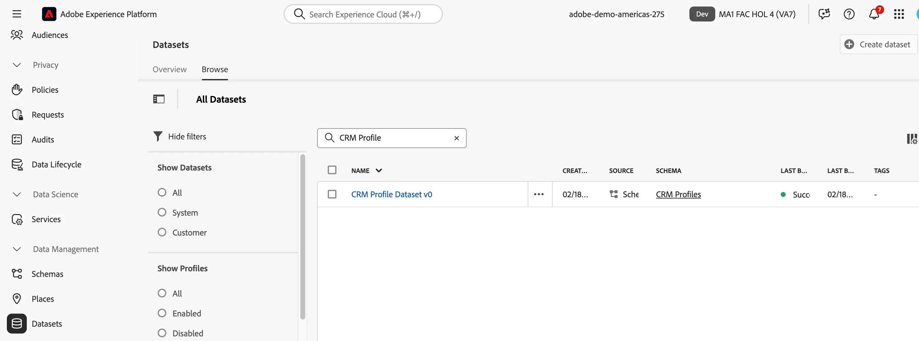Switch to the Overview tab
This screenshot has height=341, width=919.
pyautogui.click(x=169, y=69)
